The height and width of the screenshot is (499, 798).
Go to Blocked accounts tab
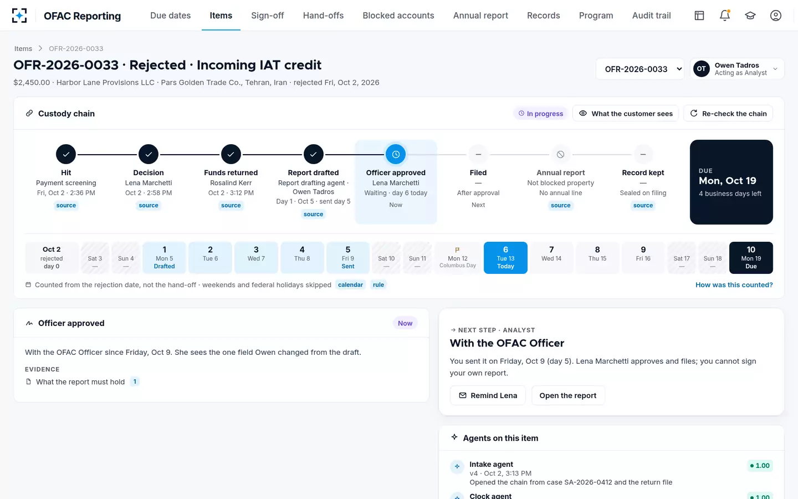398,16
